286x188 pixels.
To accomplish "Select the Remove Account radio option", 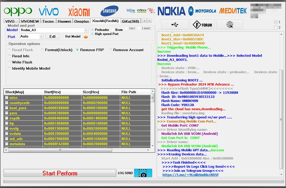I will pyautogui.click(x=110, y=50).
